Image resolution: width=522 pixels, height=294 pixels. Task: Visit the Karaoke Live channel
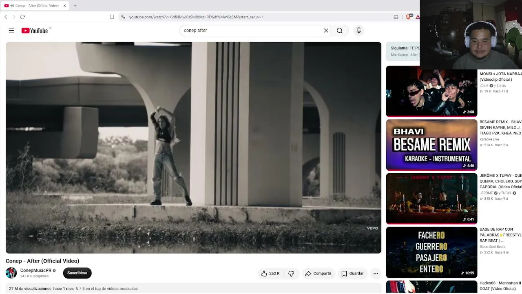tap(489, 139)
